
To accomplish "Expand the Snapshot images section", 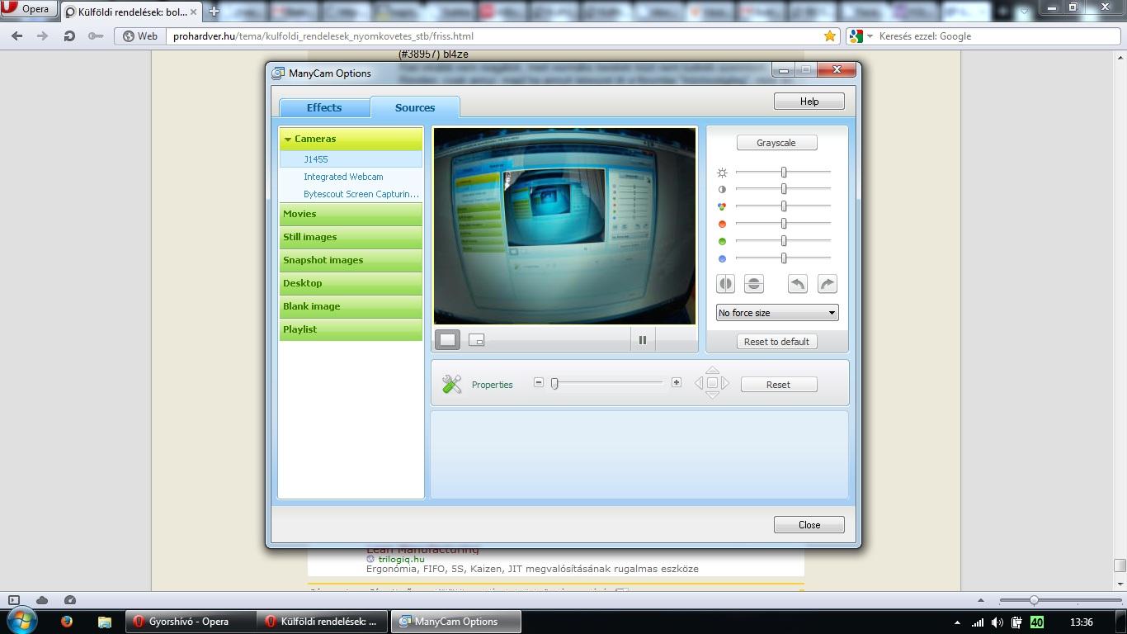I will pyautogui.click(x=351, y=260).
